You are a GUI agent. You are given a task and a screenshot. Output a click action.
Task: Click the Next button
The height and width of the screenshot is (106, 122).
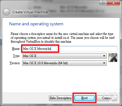84,98
